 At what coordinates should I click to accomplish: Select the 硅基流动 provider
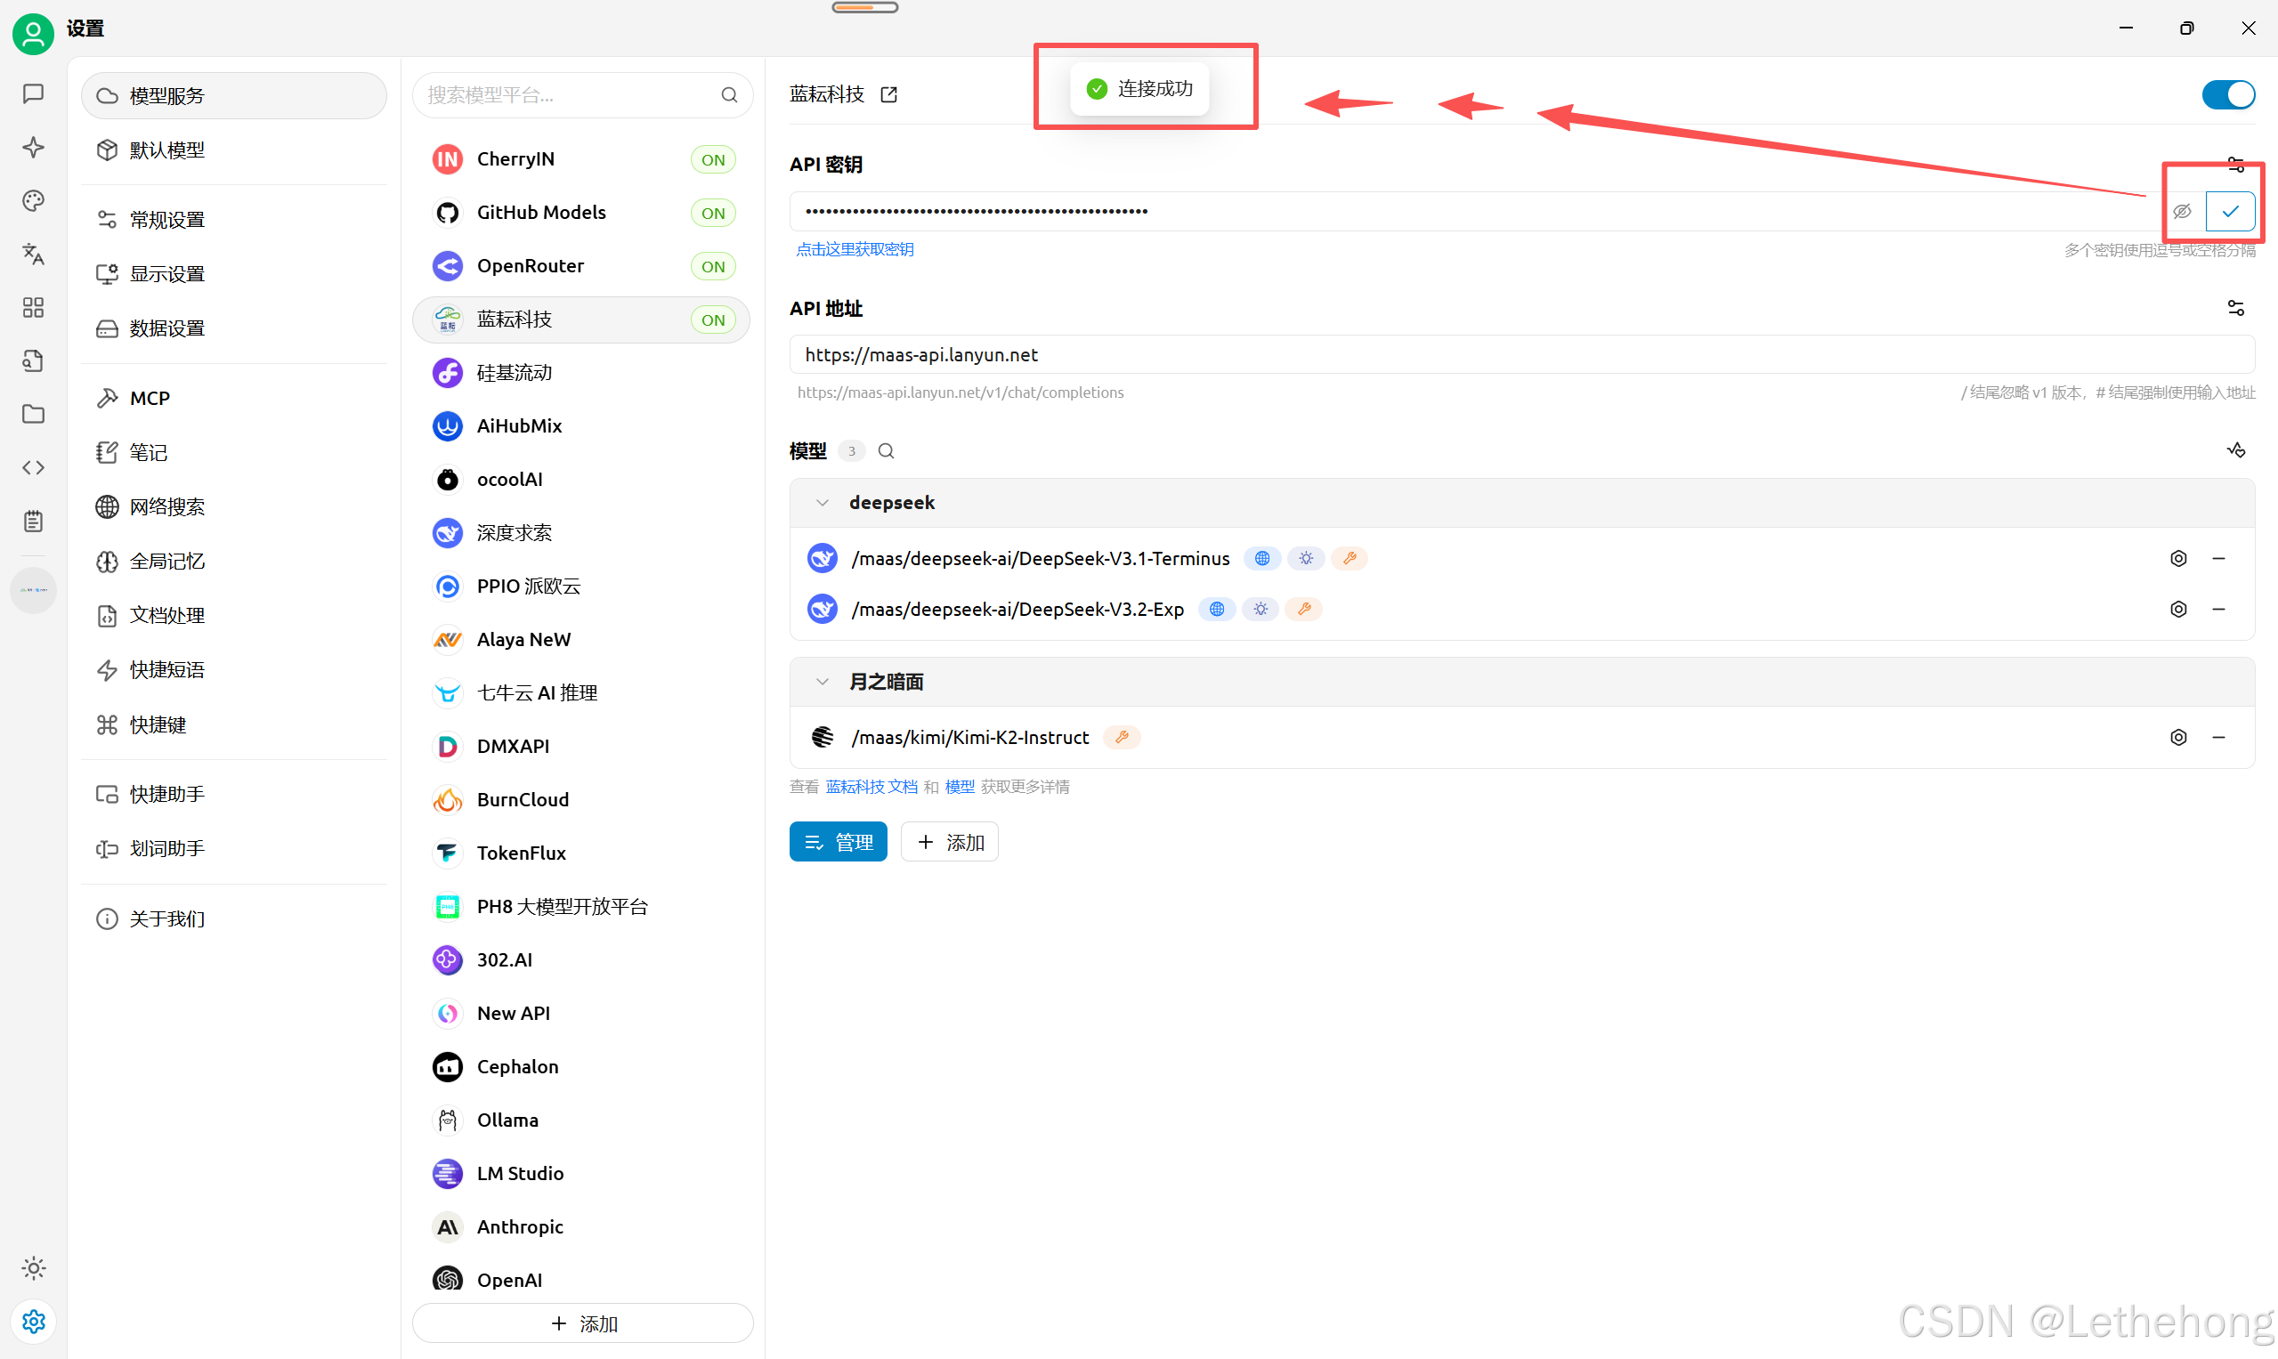(514, 373)
